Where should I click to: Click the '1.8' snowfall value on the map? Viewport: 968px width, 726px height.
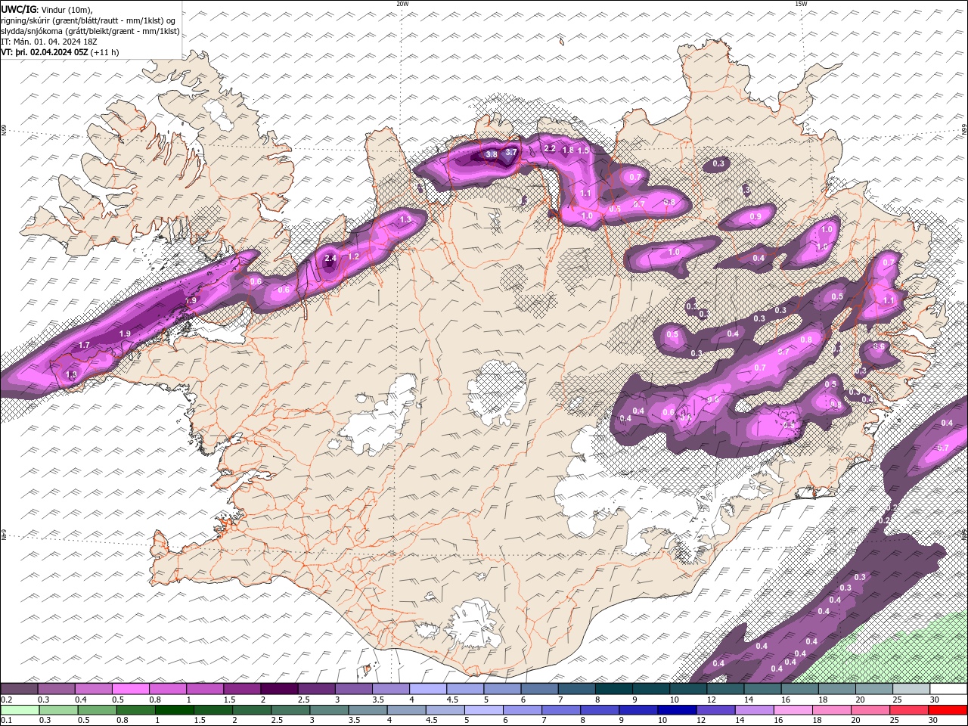568,150
